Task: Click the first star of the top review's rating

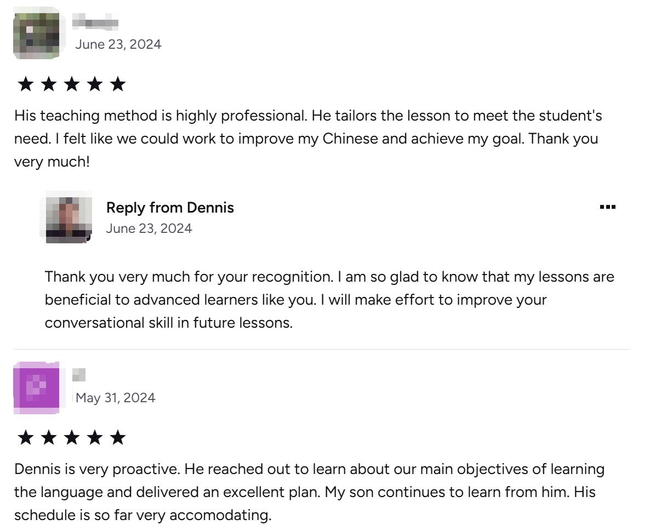Action: (25, 84)
